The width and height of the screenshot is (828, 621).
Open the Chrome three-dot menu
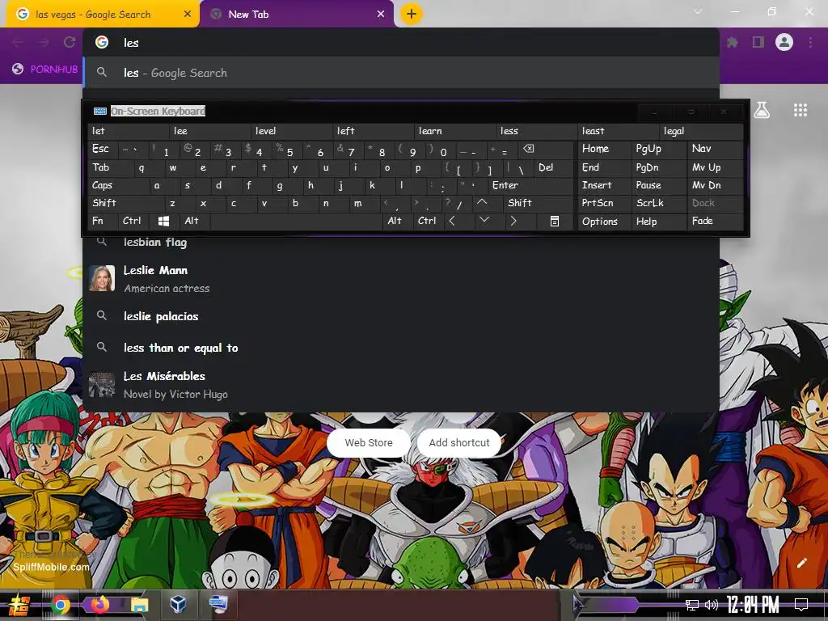point(810,42)
